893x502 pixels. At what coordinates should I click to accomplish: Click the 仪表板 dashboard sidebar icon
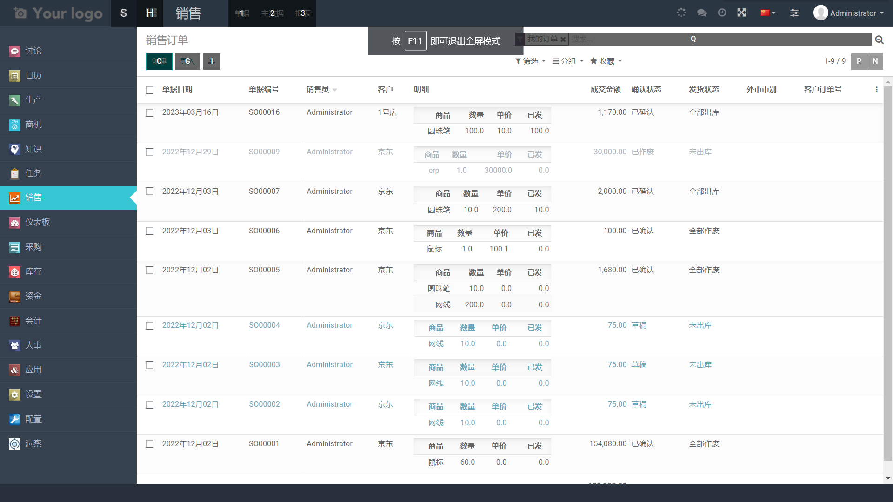[x=15, y=223]
